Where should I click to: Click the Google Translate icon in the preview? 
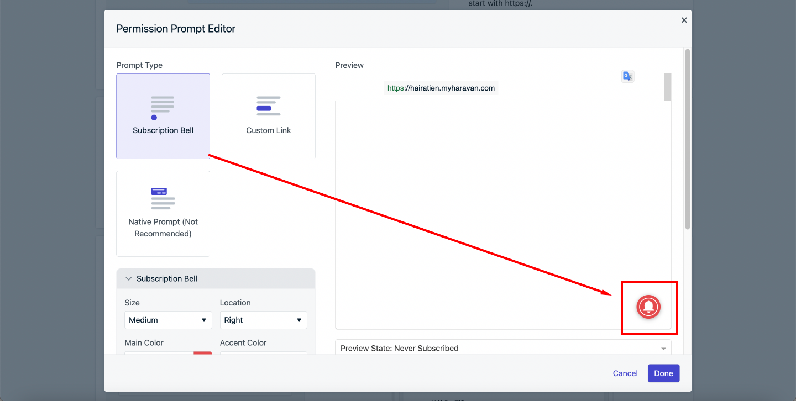[627, 77]
